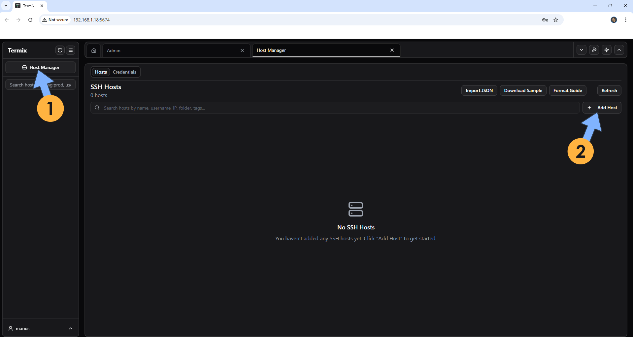The height and width of the screenshot is (337, 633).
Task: Open the tools wrench icon
Action: (594, 50)
